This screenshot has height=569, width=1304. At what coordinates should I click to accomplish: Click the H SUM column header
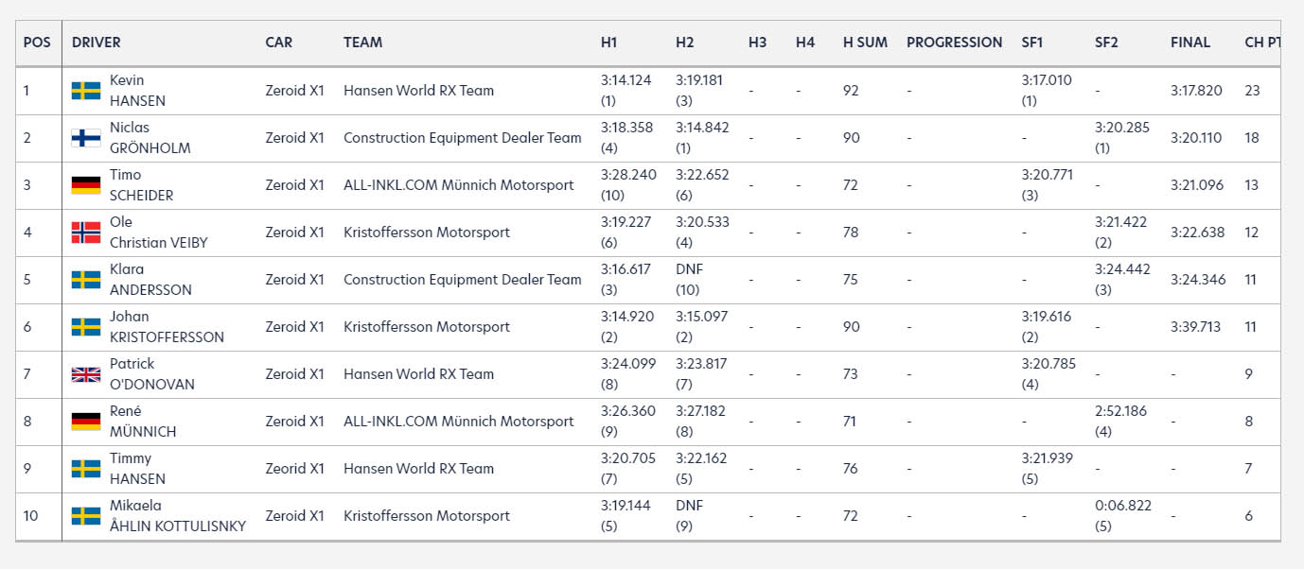click(865, 43)
